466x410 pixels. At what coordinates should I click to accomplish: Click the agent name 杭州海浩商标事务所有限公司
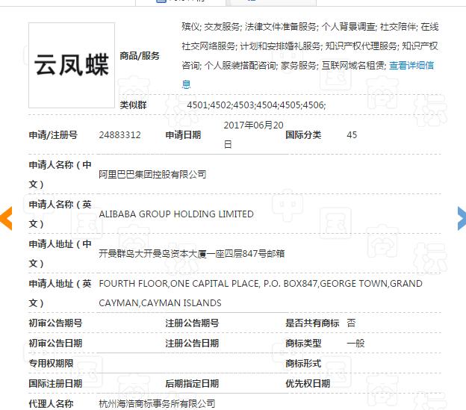(x=157, y=403)
